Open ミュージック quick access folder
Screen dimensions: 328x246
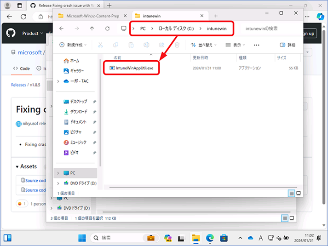[x=75, y=143]
